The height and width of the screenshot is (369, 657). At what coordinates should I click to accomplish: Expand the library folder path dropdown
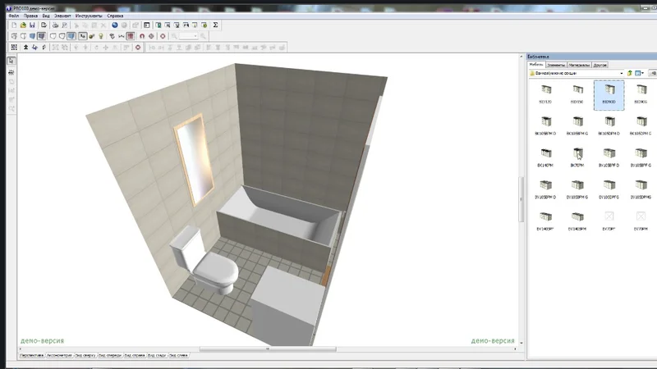pos(622,73)
